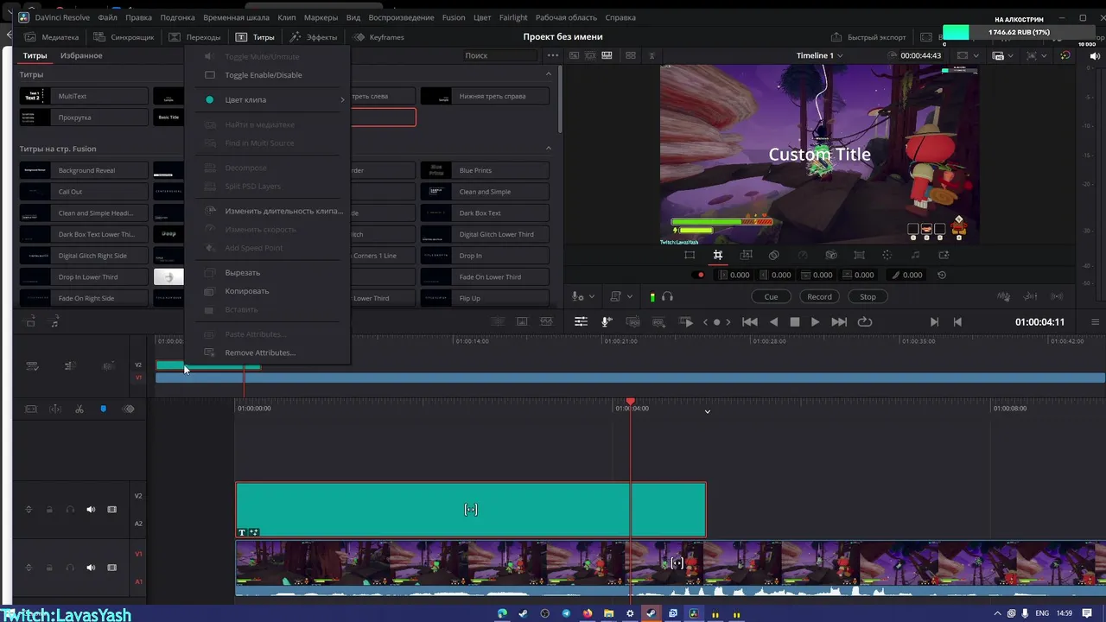
Task: Reset crop values with circular arrow icon
Action: point(942,275)
